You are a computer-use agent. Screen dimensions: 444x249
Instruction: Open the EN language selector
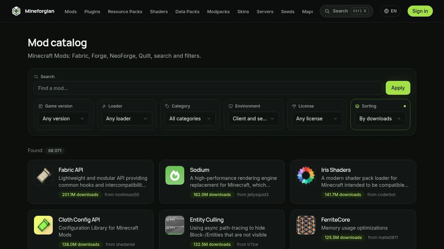390,11
